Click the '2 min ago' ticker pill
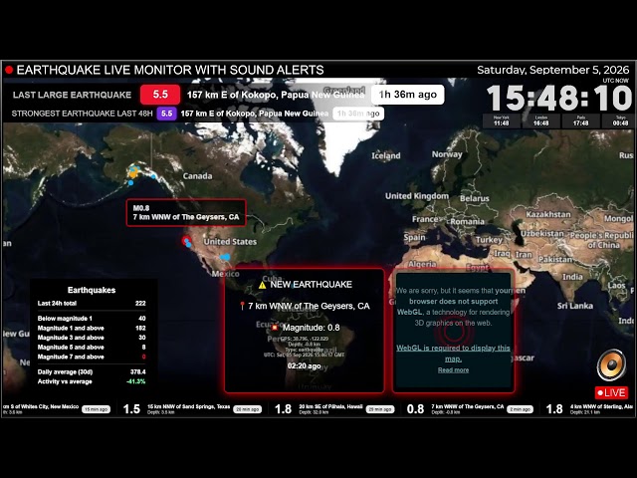This screenshot has width=637, height=478. click(x=520, y=409)
